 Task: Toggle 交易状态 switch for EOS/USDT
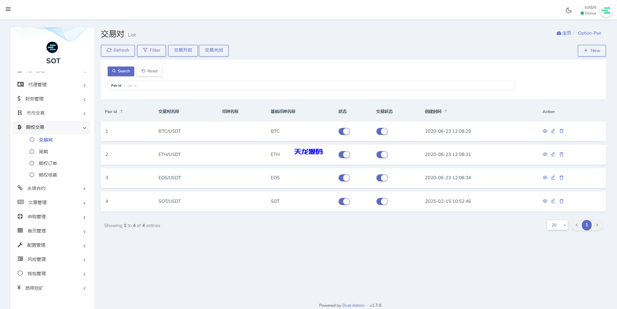point(382,178)
